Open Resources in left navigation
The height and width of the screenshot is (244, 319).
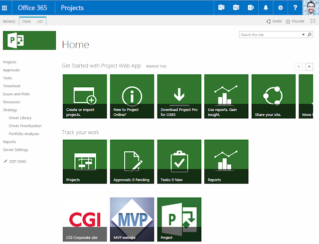point(11,102)
